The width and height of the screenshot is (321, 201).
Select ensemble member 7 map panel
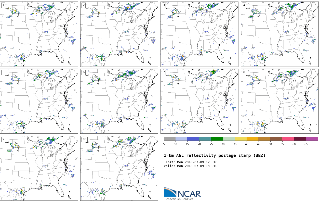click(x=199, y=101)
